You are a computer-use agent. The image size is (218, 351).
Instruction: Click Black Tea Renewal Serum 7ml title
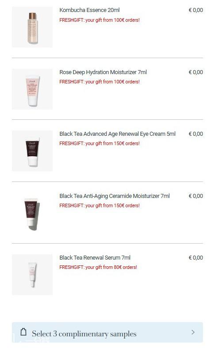(95, 258)
